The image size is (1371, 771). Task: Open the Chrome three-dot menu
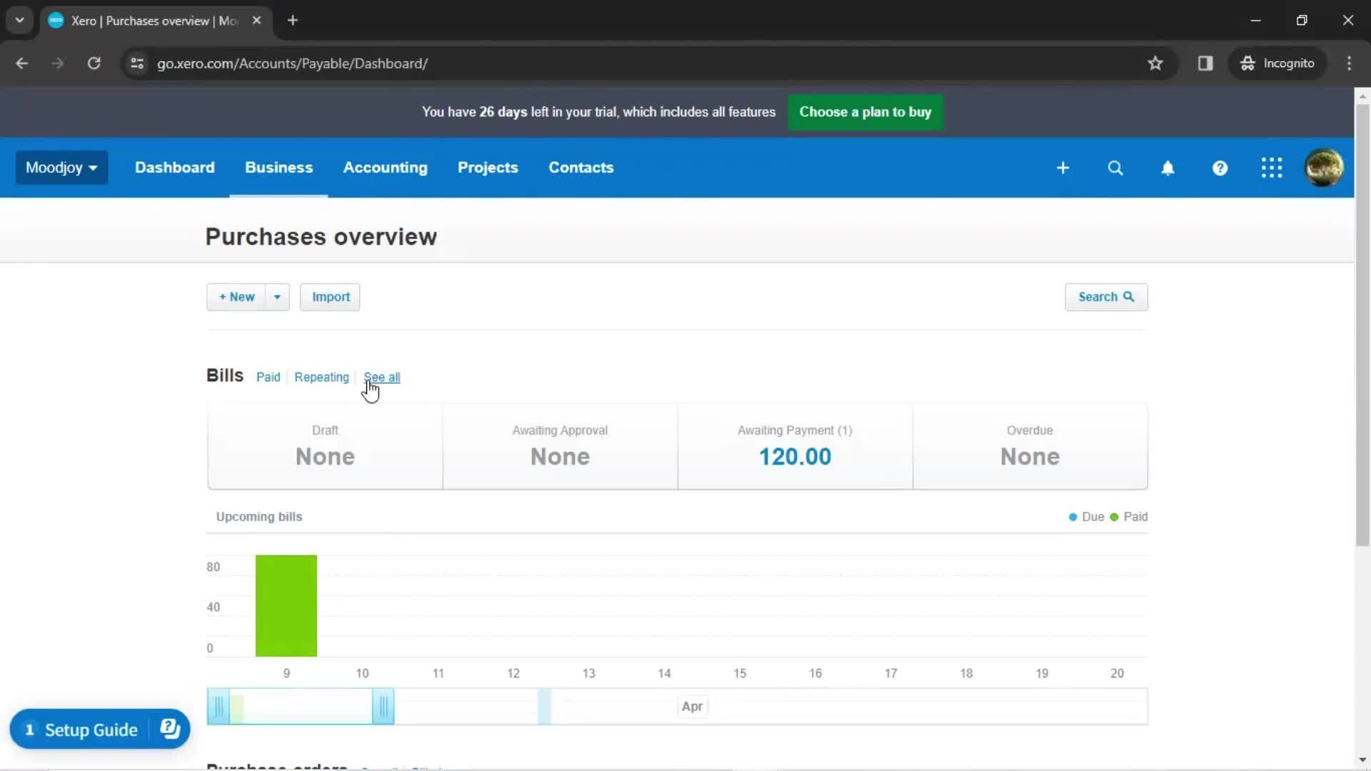pyautogui.click(x=1349, y=64)
